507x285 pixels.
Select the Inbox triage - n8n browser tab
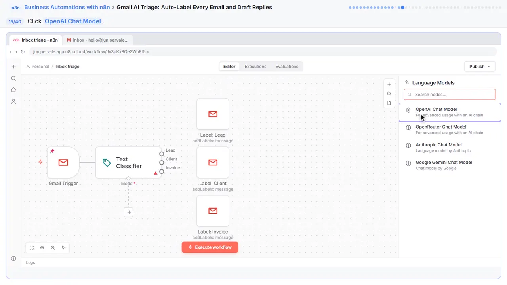click(x=36, y=40)
